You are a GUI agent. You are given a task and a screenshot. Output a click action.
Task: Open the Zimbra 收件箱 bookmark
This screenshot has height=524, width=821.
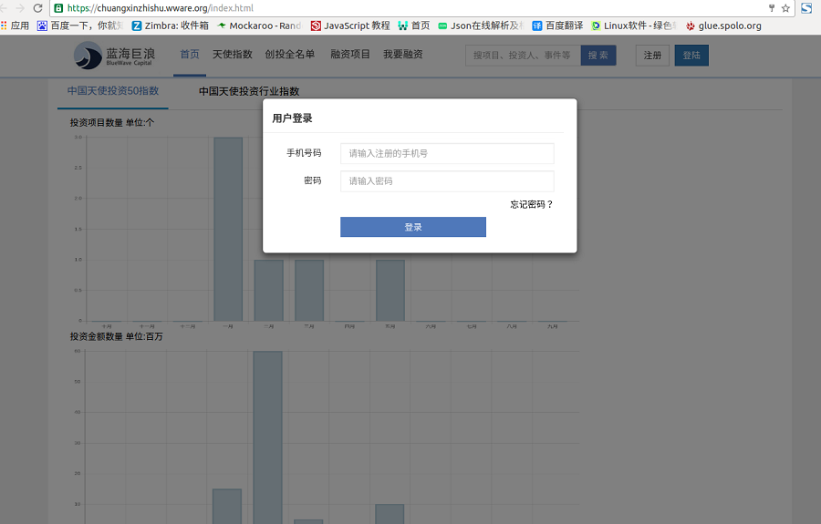click(170, 26)
